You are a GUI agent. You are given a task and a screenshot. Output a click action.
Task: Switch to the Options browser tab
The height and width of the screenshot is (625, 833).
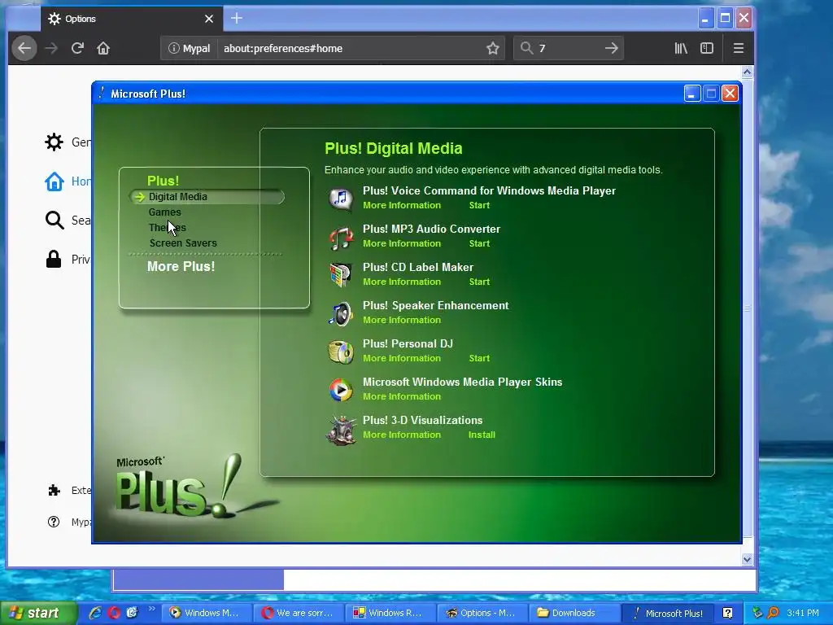coord(131,19)
